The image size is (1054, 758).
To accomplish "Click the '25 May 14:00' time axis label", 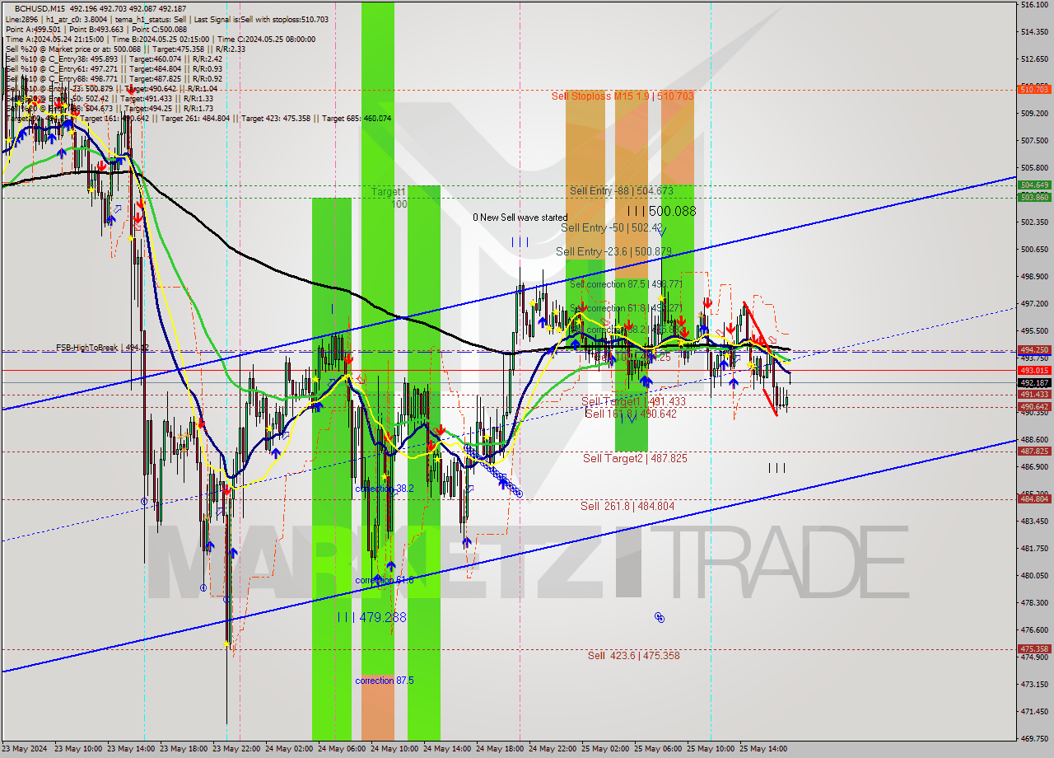I will click(x=765, y=749).
